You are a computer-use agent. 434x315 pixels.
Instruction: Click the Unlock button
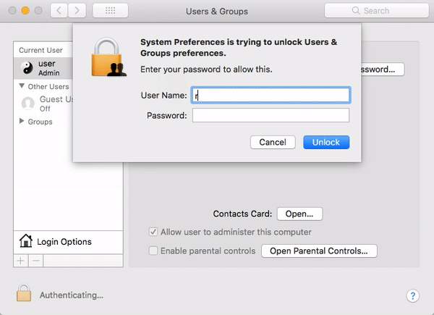(x=326, y=142)
